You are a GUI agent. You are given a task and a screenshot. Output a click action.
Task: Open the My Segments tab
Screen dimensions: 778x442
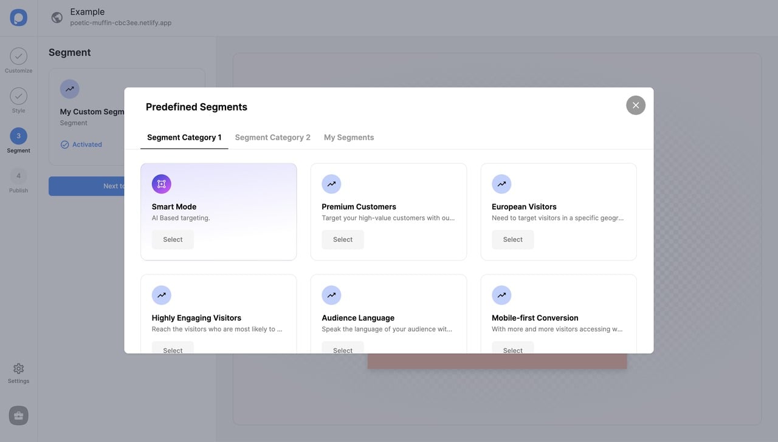click(349, 137)
